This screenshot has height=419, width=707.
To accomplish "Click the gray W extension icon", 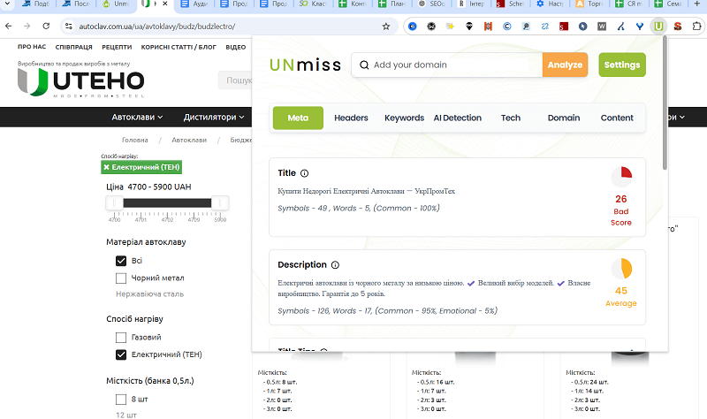I will (x=602, y=27).
